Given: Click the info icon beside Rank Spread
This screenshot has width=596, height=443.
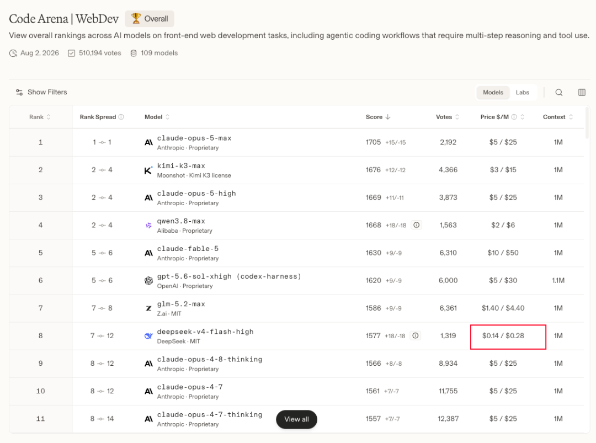Looking at the screenshot, I should click(x=121, y=117).
